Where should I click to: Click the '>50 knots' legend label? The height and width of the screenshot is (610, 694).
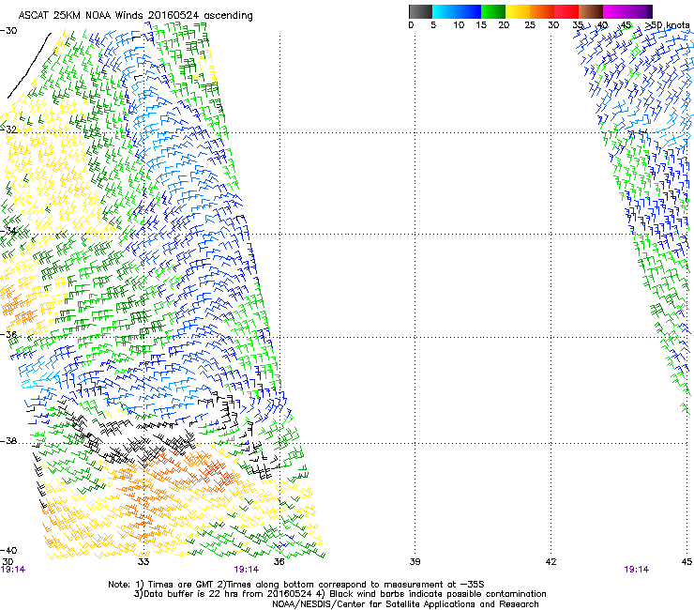[x=668, y=25]
